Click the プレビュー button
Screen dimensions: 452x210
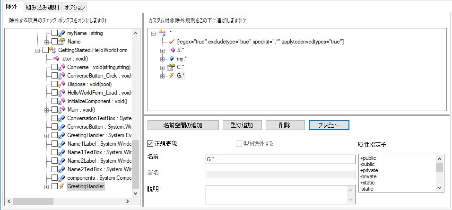point(329,125)
